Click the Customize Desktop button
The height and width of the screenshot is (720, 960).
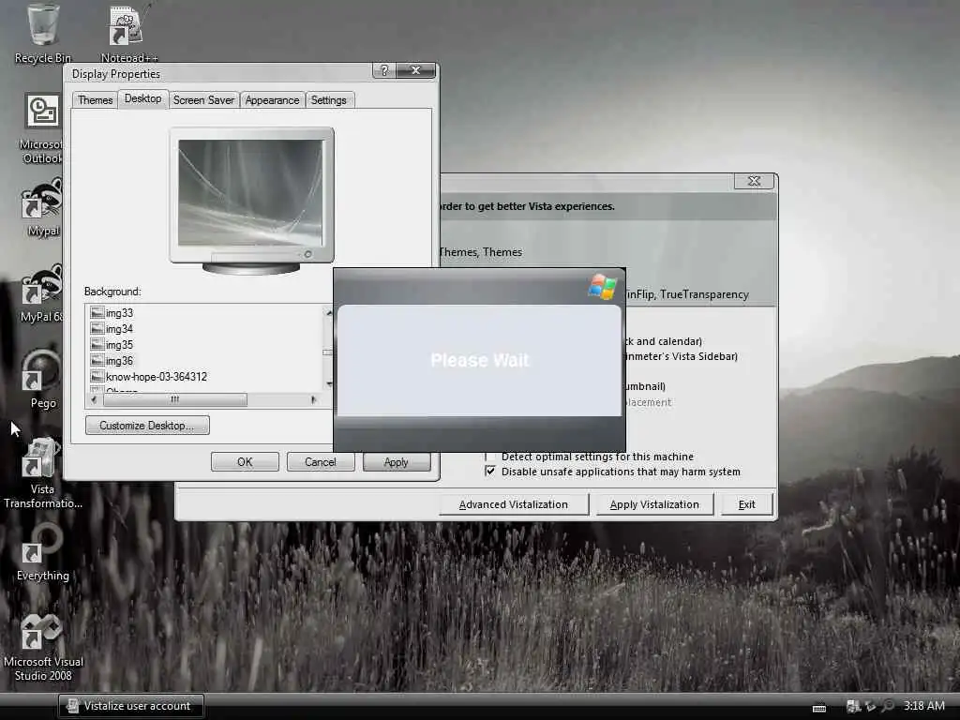click(147, 425)
